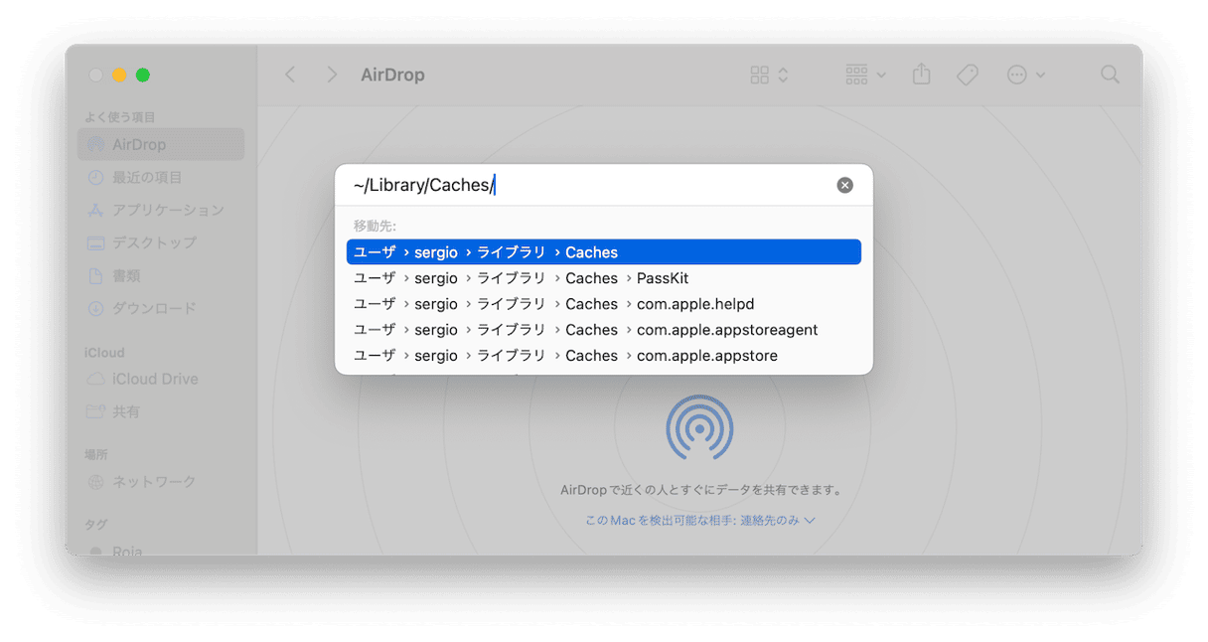This screenshot has height=642, width=1208.
Task: Click the chevron next to the icon view button
Action: (783, 75)
